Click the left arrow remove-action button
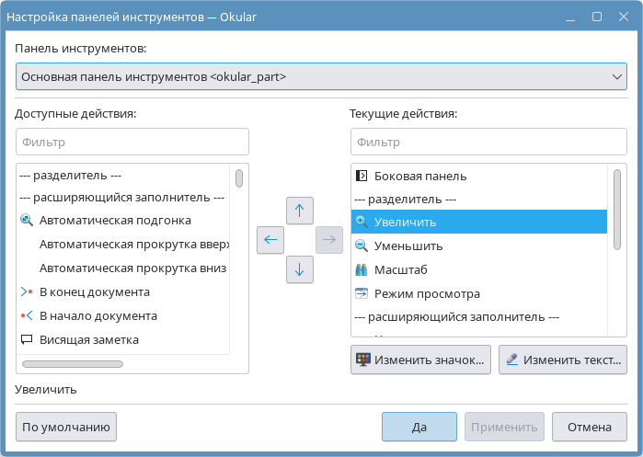The height and width of the screenshot is (457, 643). 270,240
